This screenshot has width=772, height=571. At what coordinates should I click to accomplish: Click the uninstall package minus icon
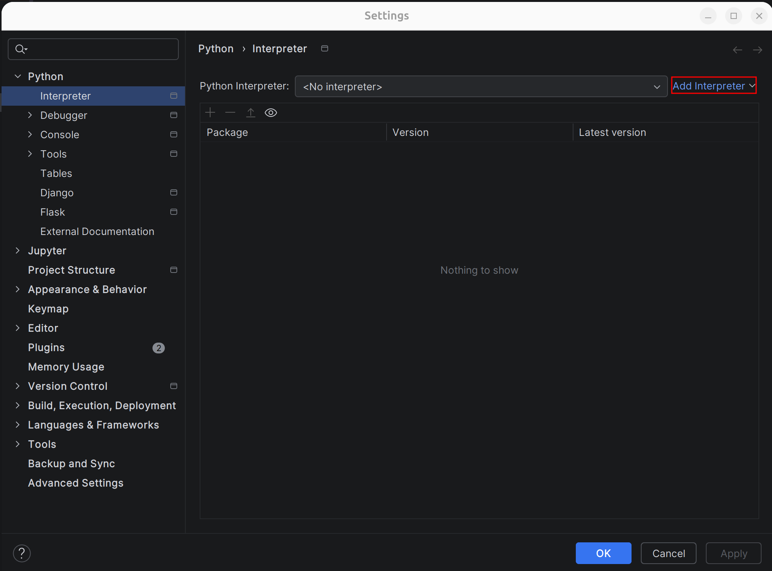pos(230,113)
